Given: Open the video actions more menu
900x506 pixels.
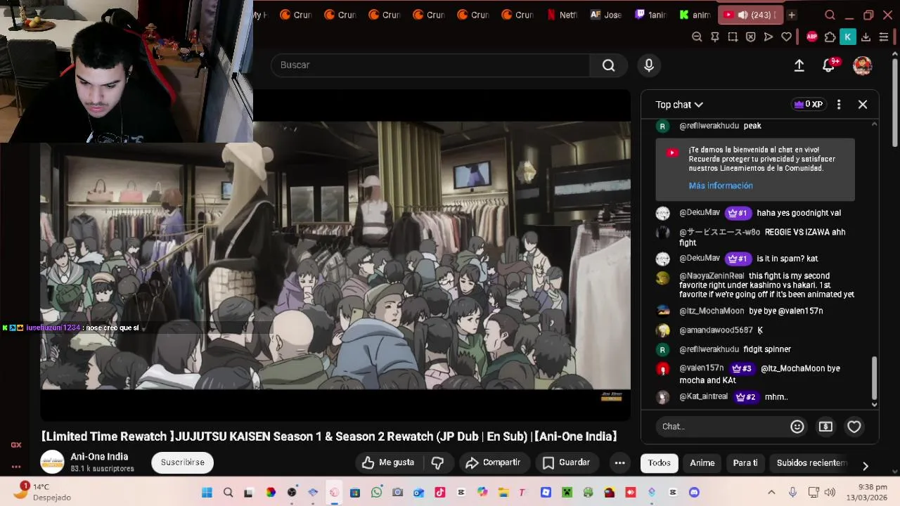Looking at the screenshot, I should pos(619,462).
